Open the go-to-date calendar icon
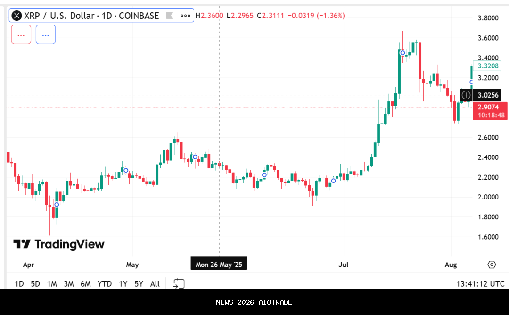The image size is (509, 315). coord(179,283)
